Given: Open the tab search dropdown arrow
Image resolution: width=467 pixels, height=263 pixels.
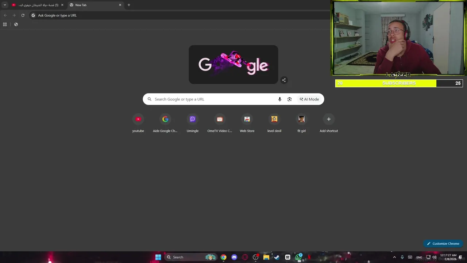Looking at the screenshot, I should (5, 5).
